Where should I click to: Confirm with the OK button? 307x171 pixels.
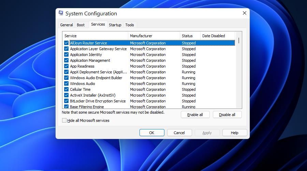click(x=152, y=133)
